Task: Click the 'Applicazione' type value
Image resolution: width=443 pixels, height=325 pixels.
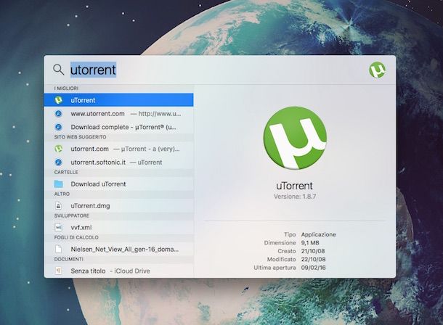Action: pyautogui.click(x=318, y=234)
